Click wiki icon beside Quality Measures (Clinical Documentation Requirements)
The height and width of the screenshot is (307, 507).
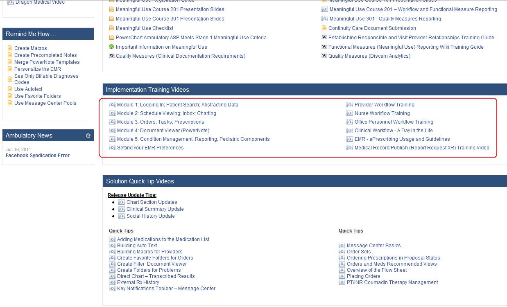(x=111, y=56)
